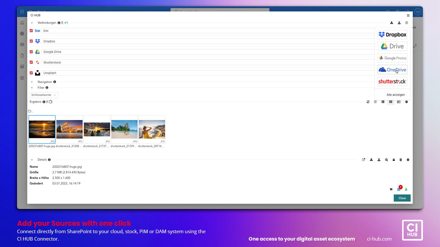Click the upload icon in Verbindungen header
Screen dimensions: 440x247
pyautogui.click(x=399, y=23)
